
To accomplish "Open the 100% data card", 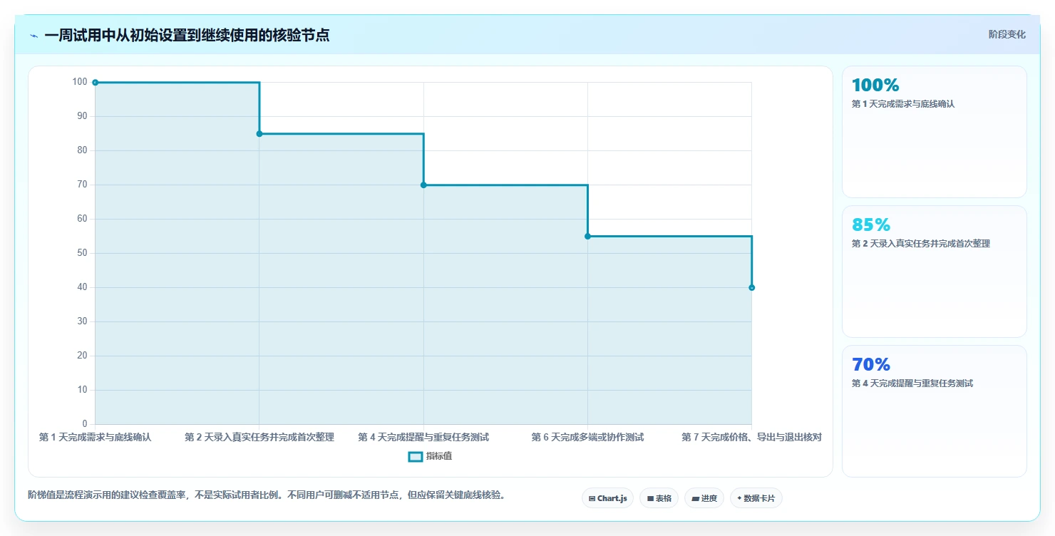I will tap(934, 132).
